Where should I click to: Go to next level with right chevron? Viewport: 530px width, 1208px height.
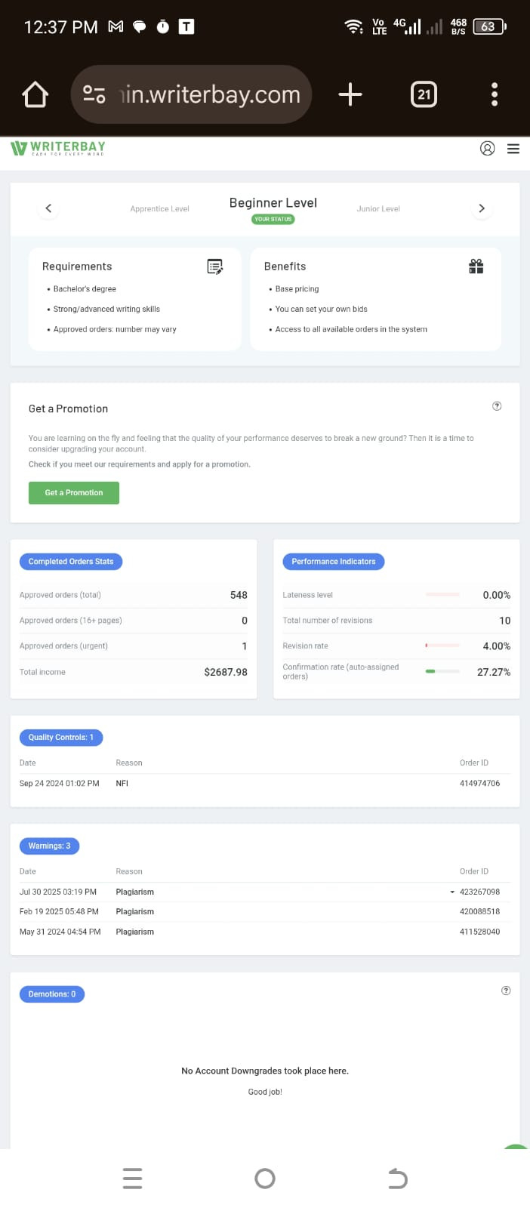pyautogui.click(x=482, y=208)
